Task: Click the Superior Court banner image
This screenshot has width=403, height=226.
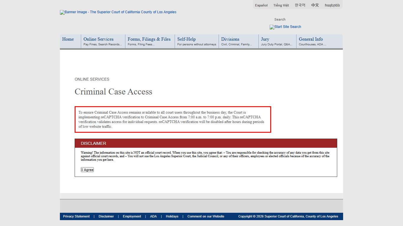Action: coord(118,12)
